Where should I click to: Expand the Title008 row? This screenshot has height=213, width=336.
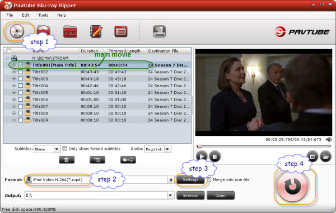[14, 113]
